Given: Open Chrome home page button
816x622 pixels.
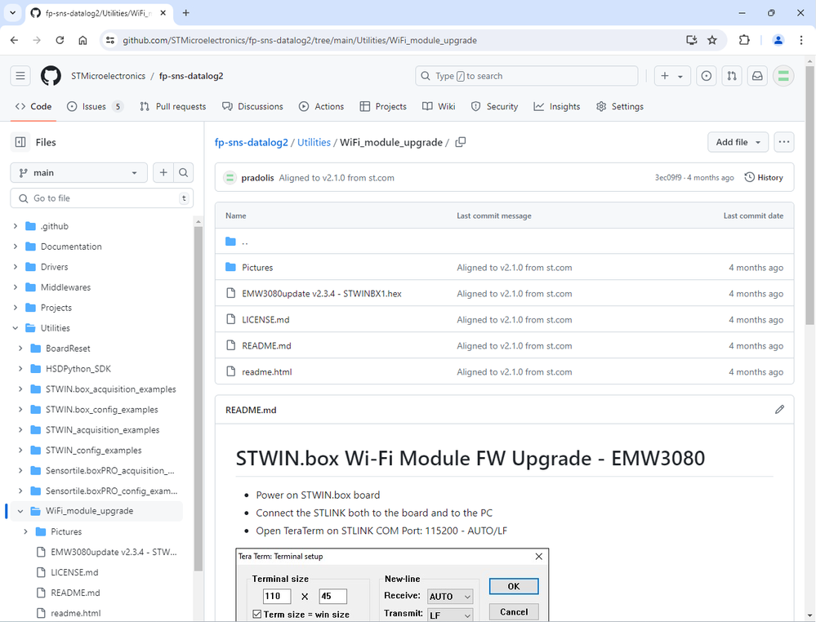Looking at the screenshot, I should point(82,40).
